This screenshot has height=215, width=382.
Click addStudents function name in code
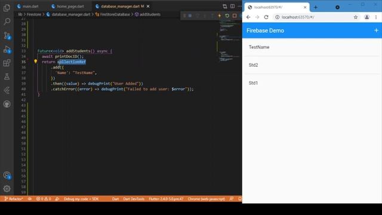[78, 51]
